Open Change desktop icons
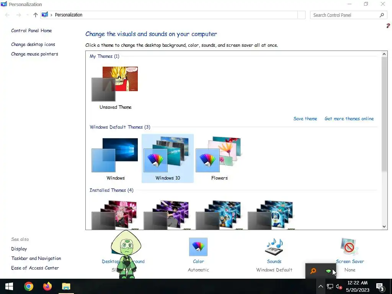 pyautogui.click(x=33, y=44)
